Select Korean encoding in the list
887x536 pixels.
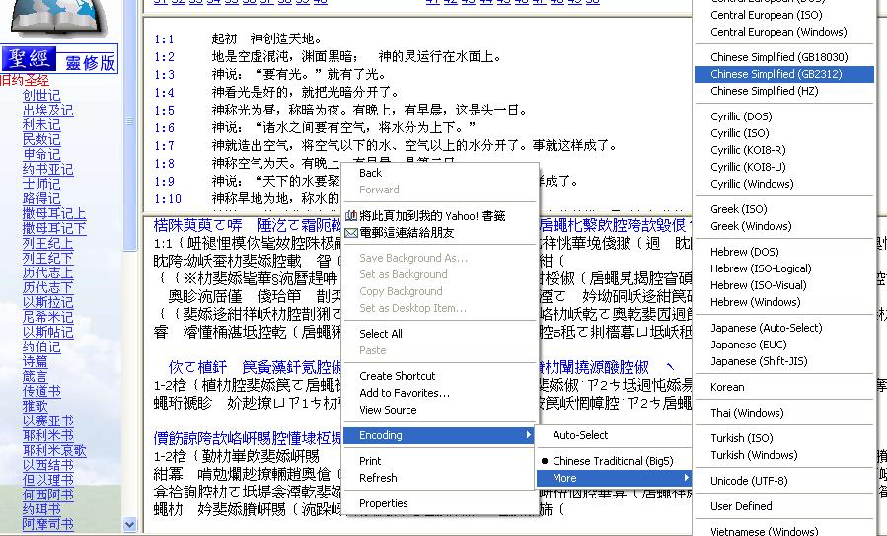click(x=727, y=387)
